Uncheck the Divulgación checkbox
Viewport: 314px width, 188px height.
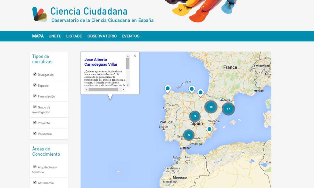coord(35,74)
